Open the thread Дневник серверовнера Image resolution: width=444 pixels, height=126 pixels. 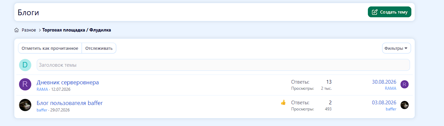coord(68,82)
